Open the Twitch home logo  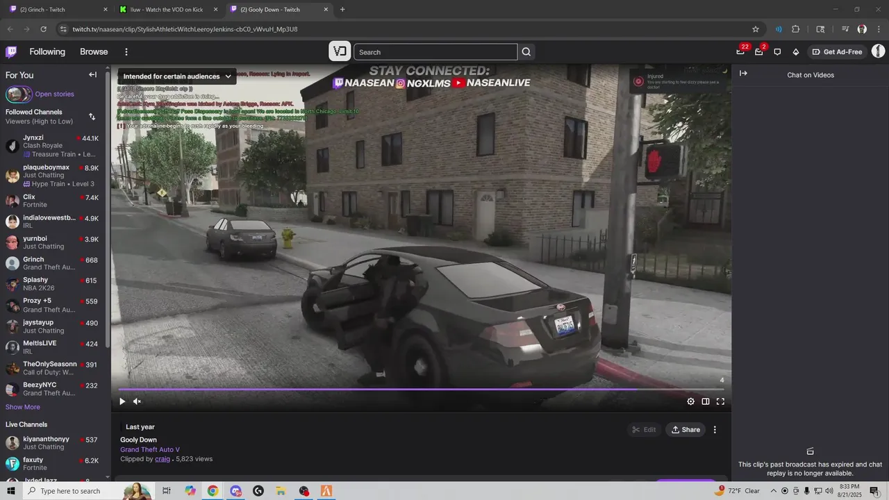11,52
